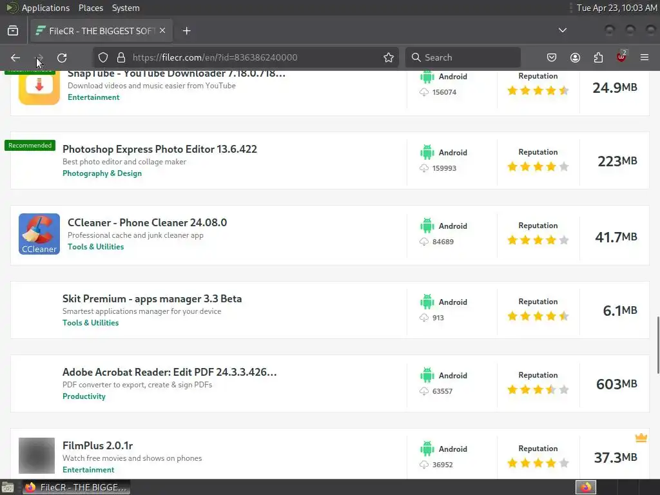Click the Android icon in FilmPlus row
The image size is (660, 495).
tap(427, 449)
